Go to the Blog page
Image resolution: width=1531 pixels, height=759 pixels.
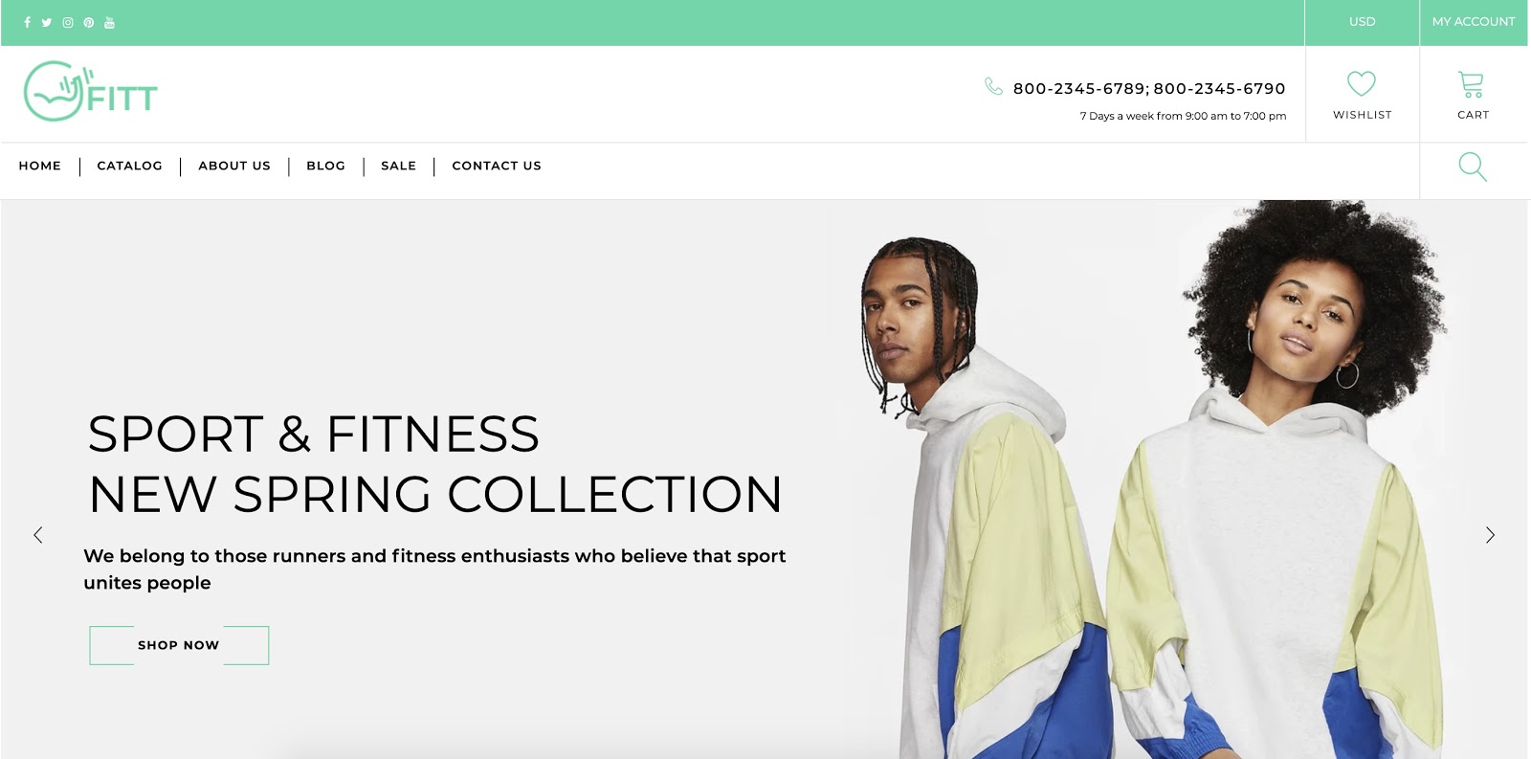click(325, 166)
